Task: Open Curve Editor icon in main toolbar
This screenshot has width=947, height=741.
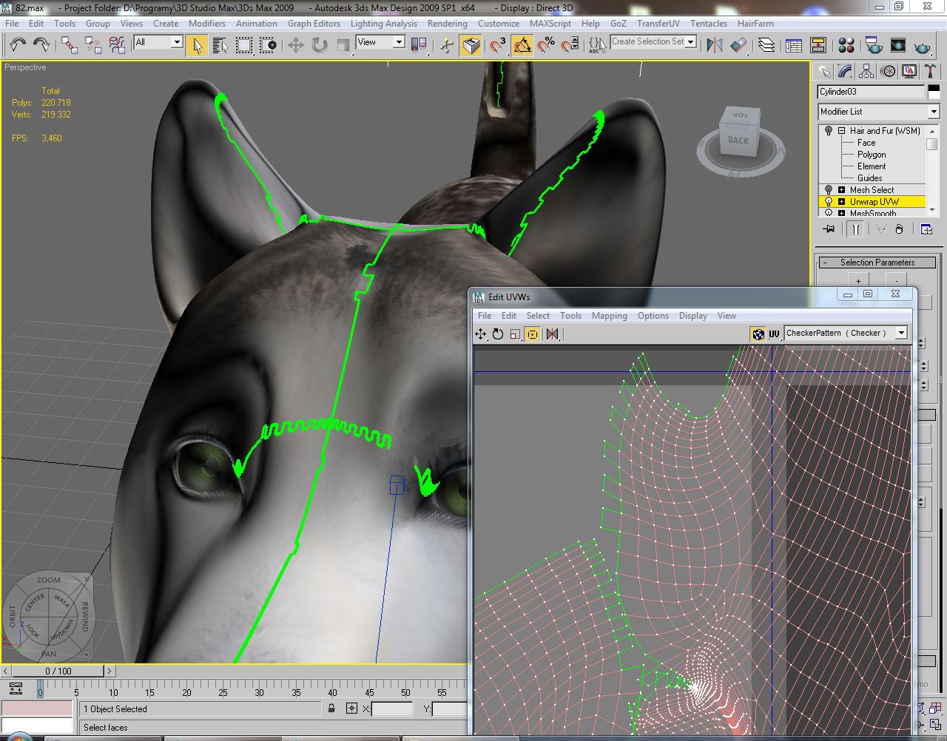Action: (794, 45)
